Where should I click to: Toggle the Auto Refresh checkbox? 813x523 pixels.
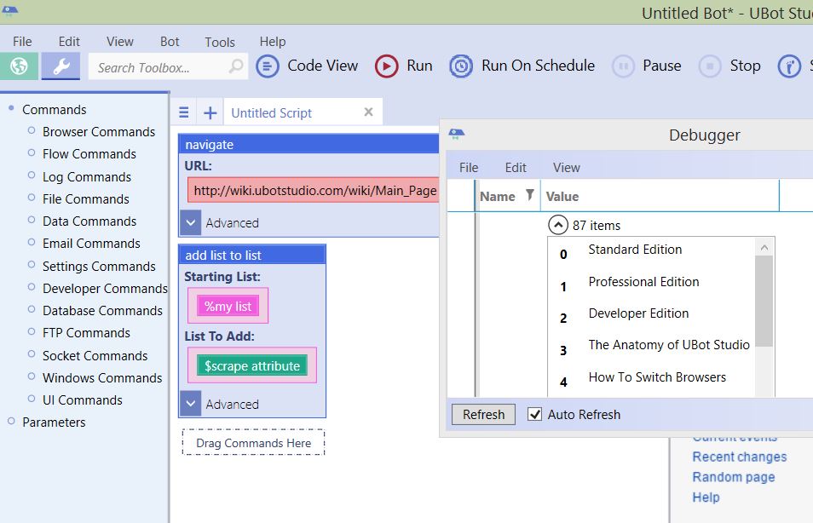click(x=534, y=414)
